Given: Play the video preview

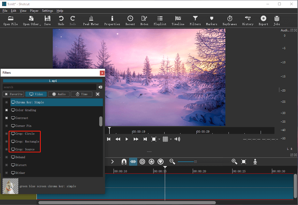Looking at the screenshot, I should click(127, 139).
